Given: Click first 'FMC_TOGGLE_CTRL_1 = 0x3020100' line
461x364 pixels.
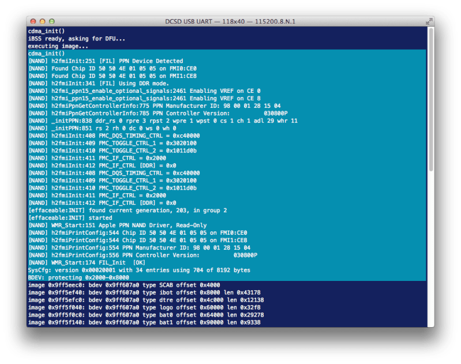Looking at the screenshot, I should (x=113, y=143).
